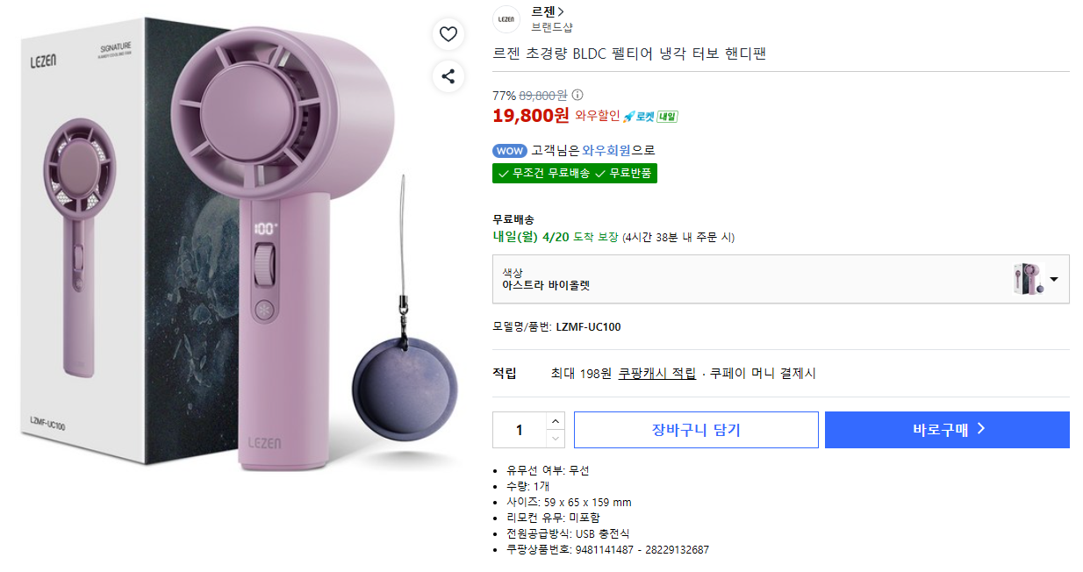Click the 와우회원 membership link
This screenshot has height=572, width=1083.
pos(606,150)
